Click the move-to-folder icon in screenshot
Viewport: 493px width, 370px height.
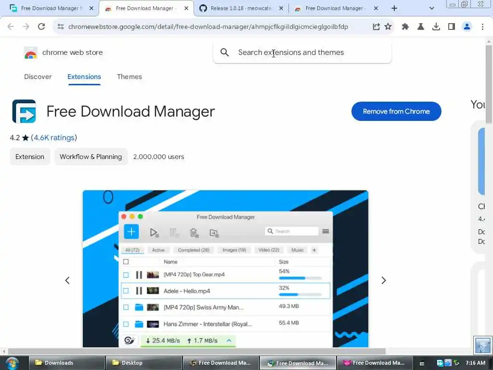click(214, 233)
